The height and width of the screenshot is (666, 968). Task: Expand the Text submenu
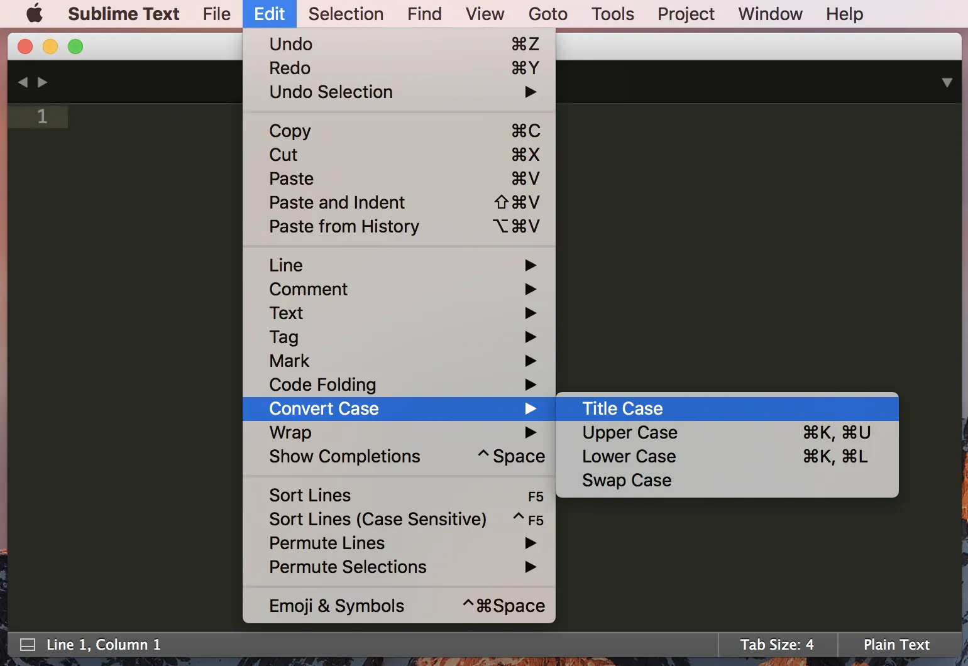(399, 313)
